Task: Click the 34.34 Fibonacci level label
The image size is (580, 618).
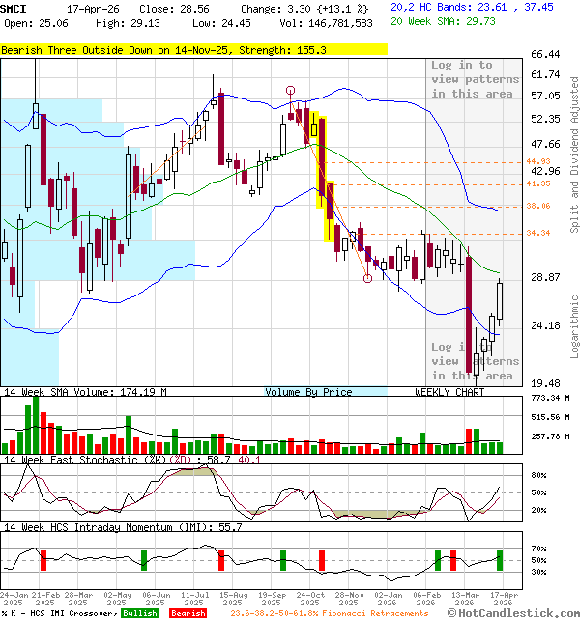Action: [x=538, y=233]
